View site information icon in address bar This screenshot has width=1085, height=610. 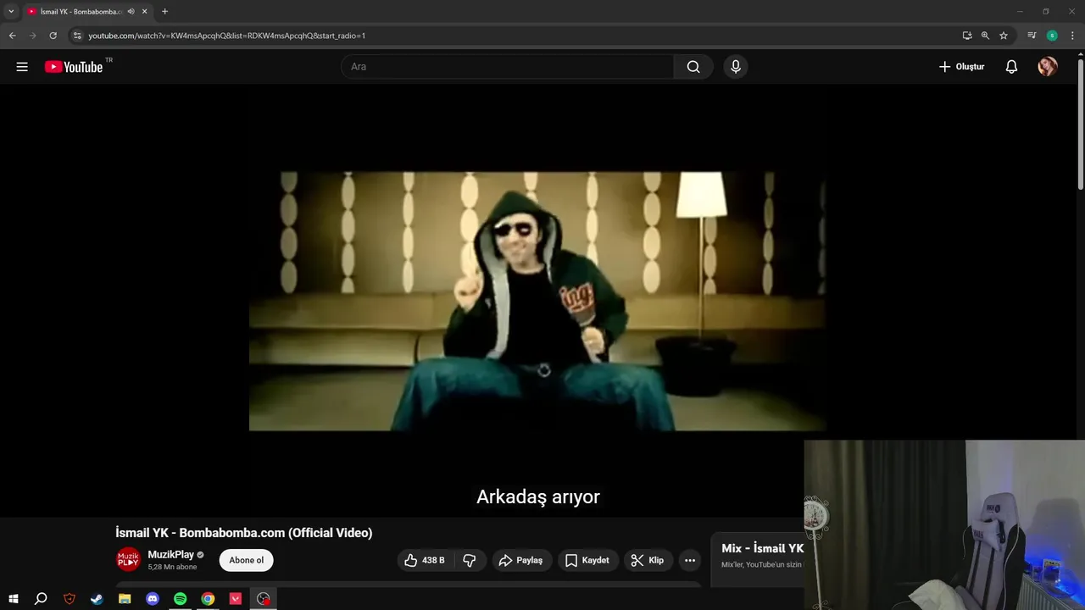coord(77,36)
